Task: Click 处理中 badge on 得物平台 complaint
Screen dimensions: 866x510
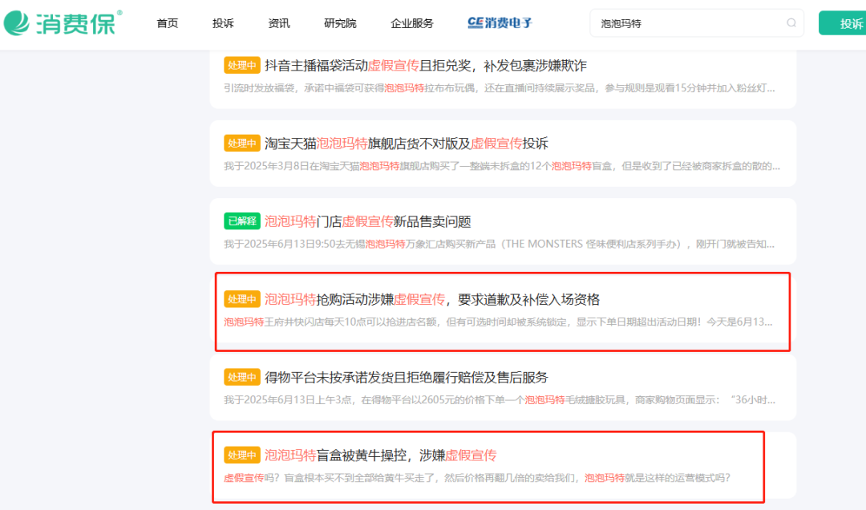Action: click(242, 377)
